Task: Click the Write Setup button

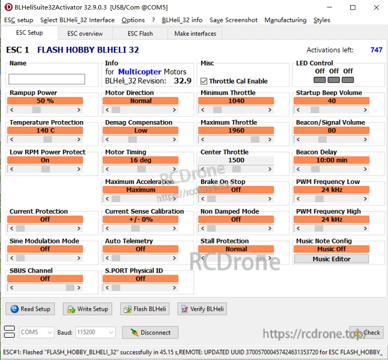Action: click(x=87, y=309)
